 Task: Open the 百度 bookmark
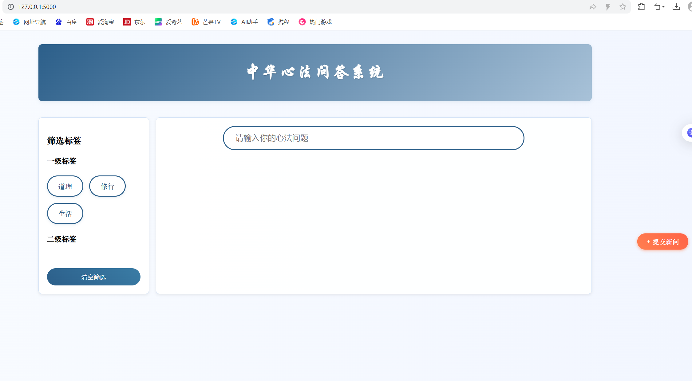pyautogui.click(x=66, y=22)
